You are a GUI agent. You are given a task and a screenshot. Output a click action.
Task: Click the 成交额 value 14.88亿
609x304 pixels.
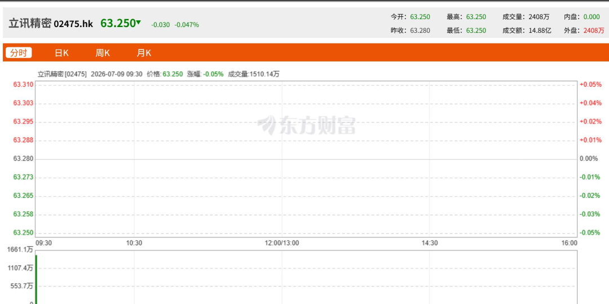(540, 30)
